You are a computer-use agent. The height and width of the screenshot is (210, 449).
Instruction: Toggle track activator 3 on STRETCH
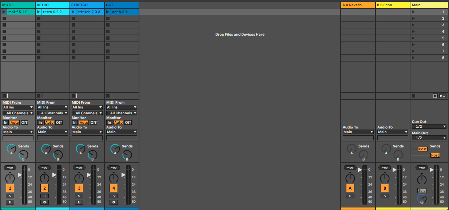tap(79, 188)
